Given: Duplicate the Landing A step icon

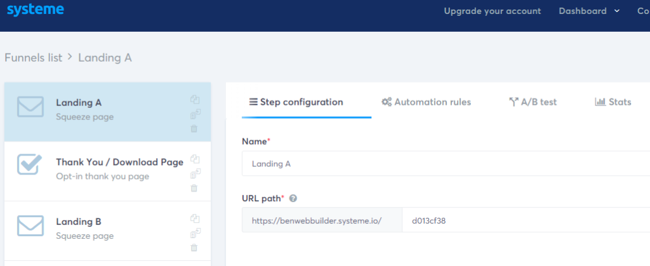Looking at the screenshot, I should pyautogui.click(x=196, y=100).
